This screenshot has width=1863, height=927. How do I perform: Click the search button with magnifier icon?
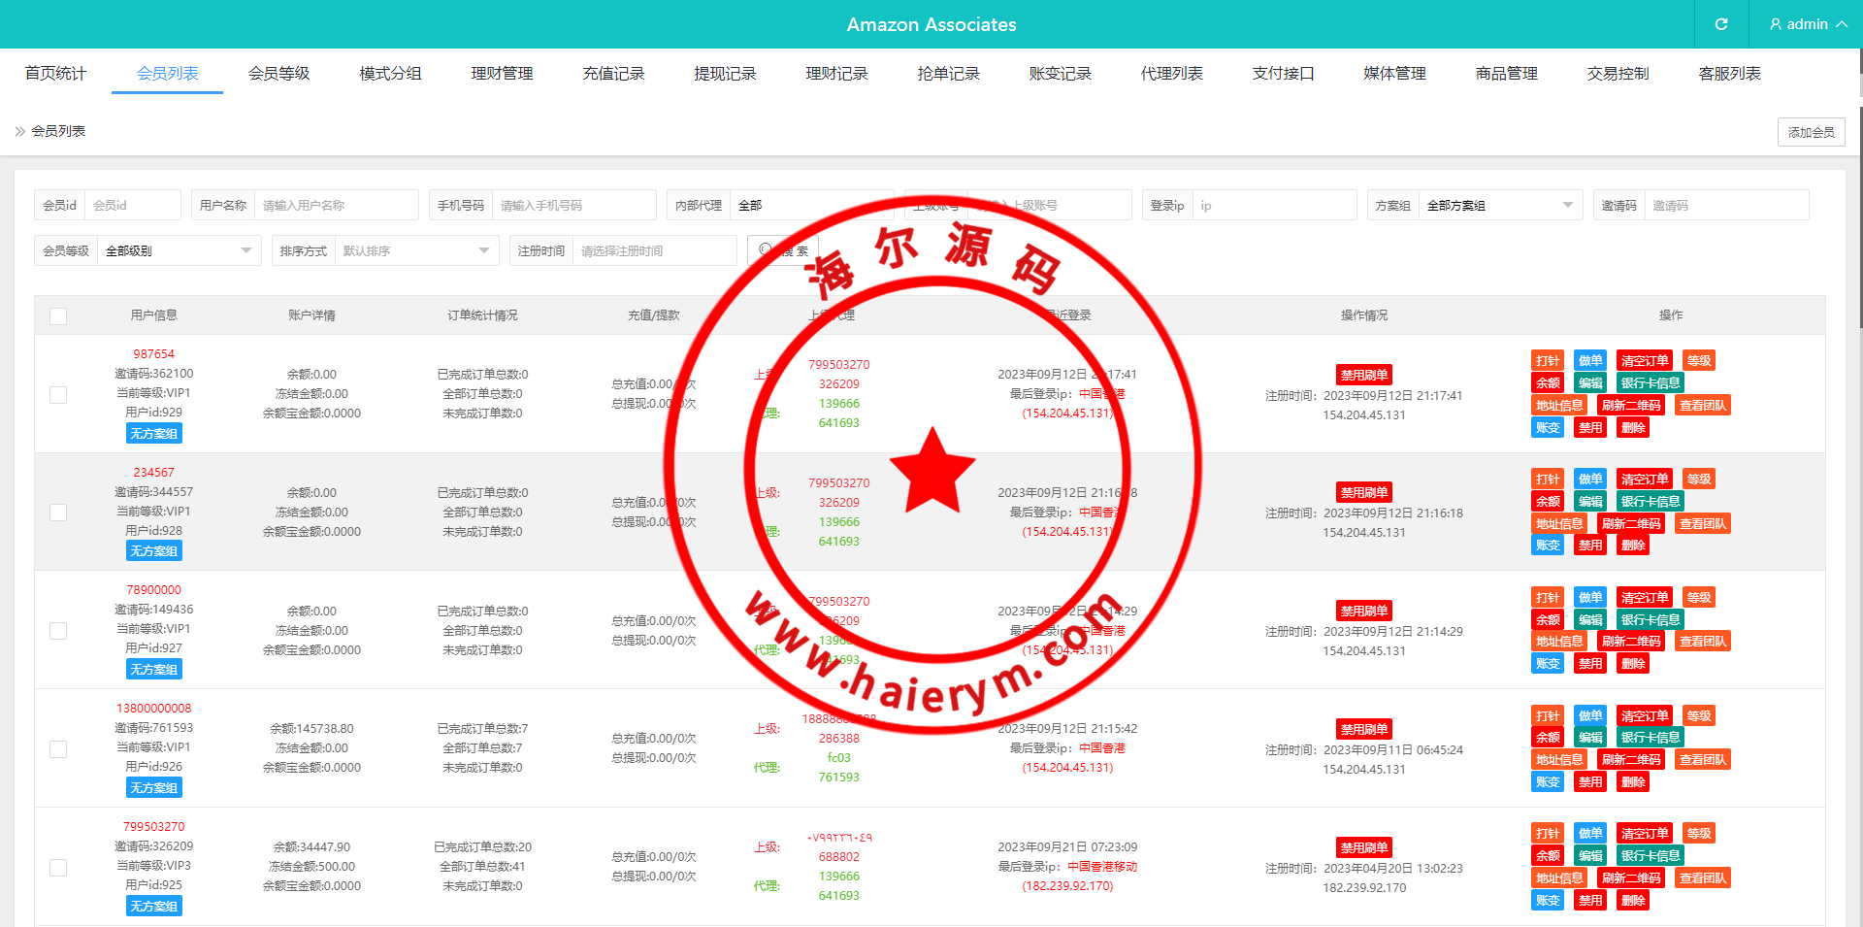783,250
